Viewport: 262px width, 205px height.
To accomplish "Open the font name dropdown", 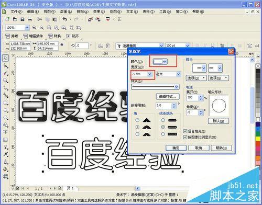I will click(161, 45).
